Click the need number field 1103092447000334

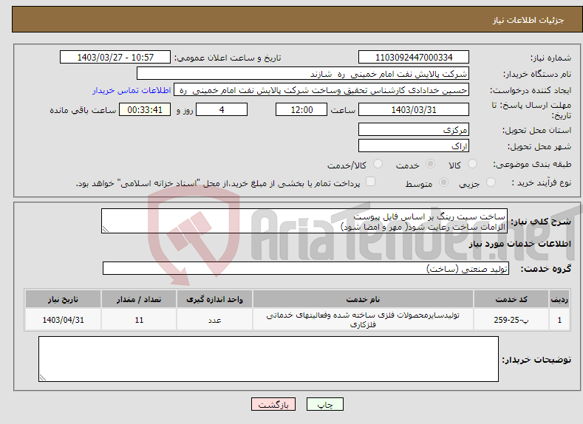[x=414, y=57]
